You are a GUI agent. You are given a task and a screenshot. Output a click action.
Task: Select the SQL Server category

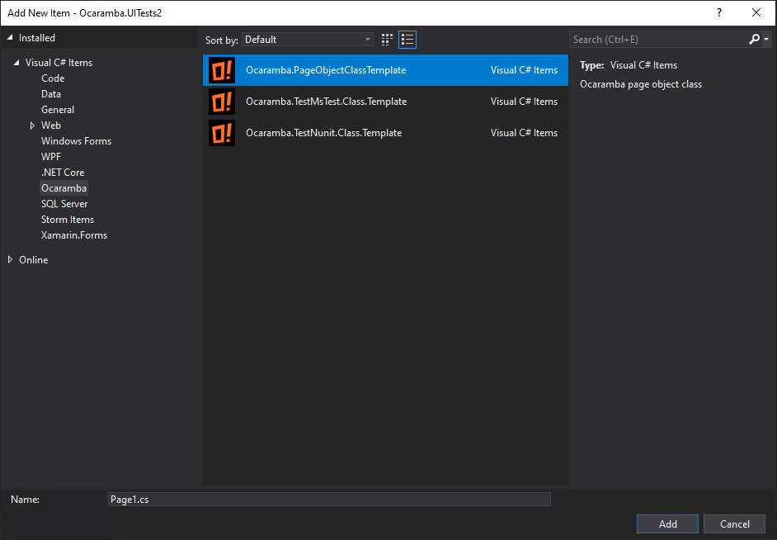[64, 204]
